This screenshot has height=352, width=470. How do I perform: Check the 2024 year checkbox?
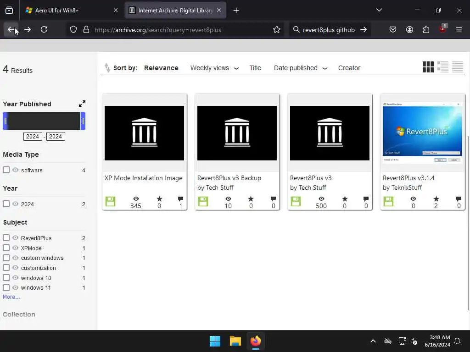click(6, 204)
